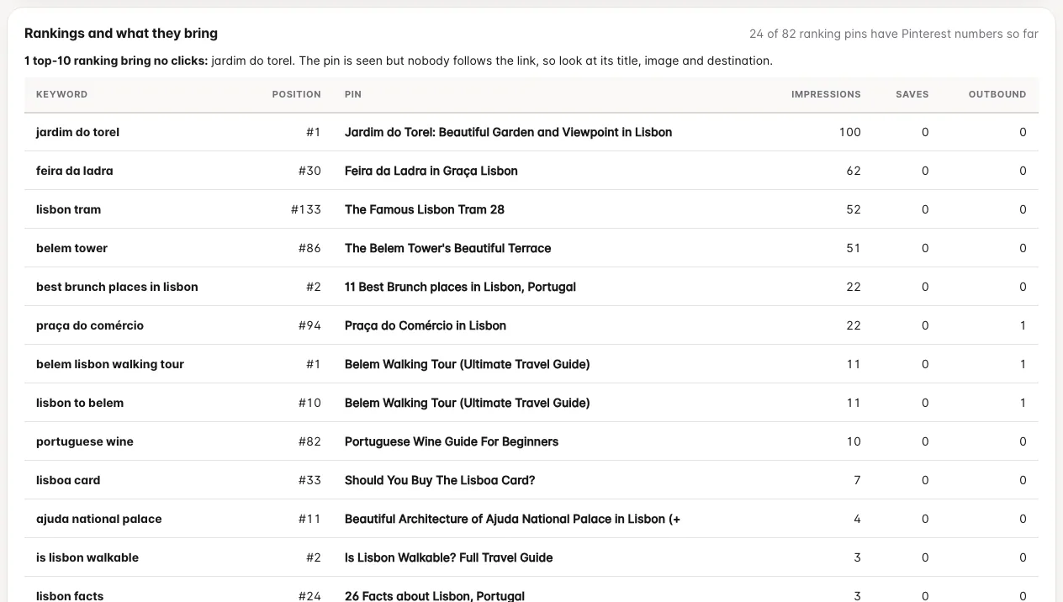
Task: Click impressions value 51 for belem tower
Action: click(x=854, y=248)
